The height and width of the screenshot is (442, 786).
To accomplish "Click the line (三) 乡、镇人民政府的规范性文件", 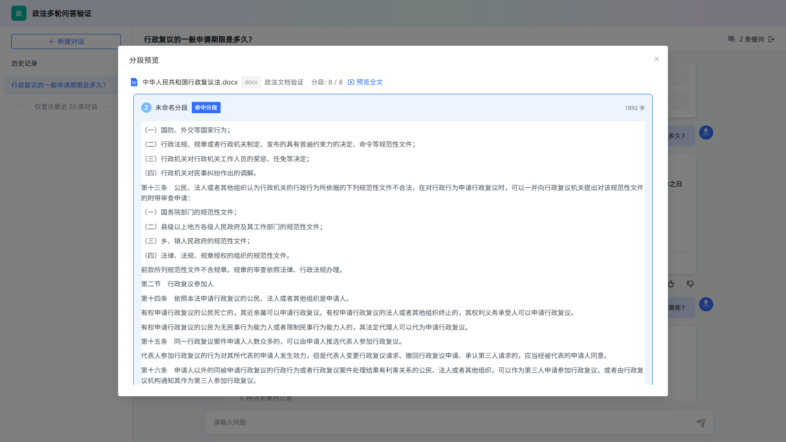I will [196, 241].
